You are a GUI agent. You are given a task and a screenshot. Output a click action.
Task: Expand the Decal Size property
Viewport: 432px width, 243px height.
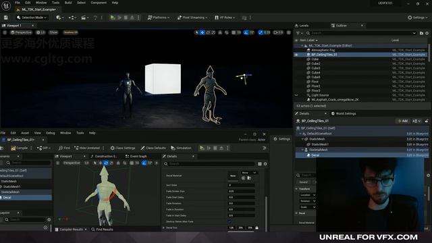coord(163,228)
